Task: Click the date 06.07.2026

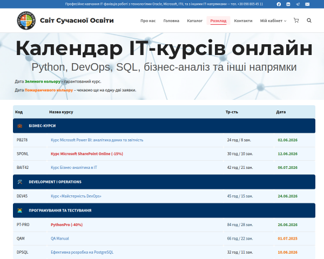Action: pyautogui.click(x=287, y=167)
